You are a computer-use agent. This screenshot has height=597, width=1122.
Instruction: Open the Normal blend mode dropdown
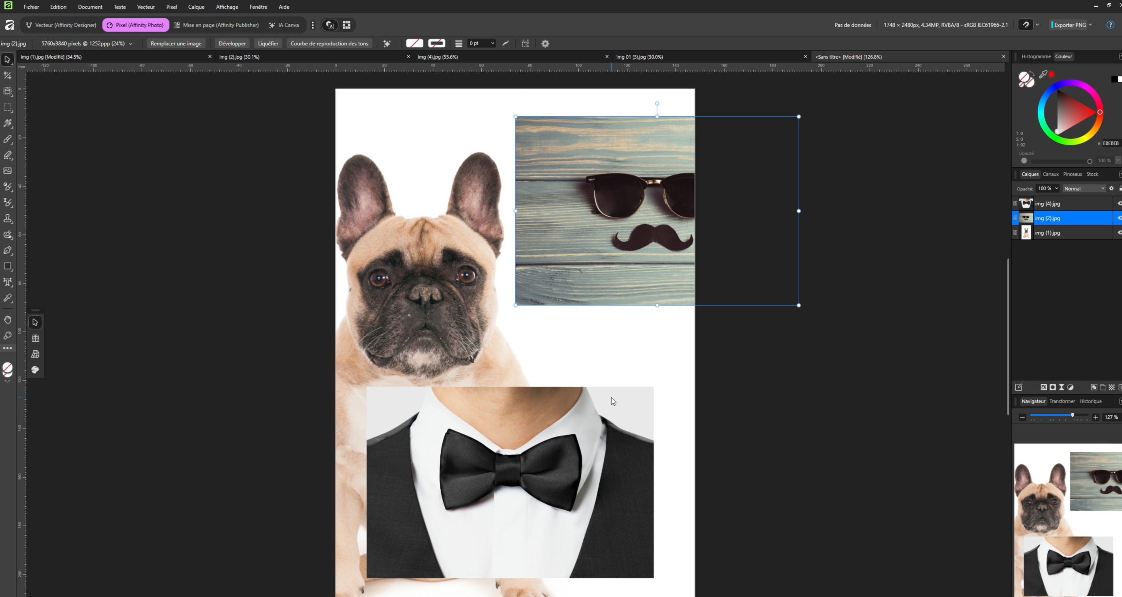[x=1084, y=189]
